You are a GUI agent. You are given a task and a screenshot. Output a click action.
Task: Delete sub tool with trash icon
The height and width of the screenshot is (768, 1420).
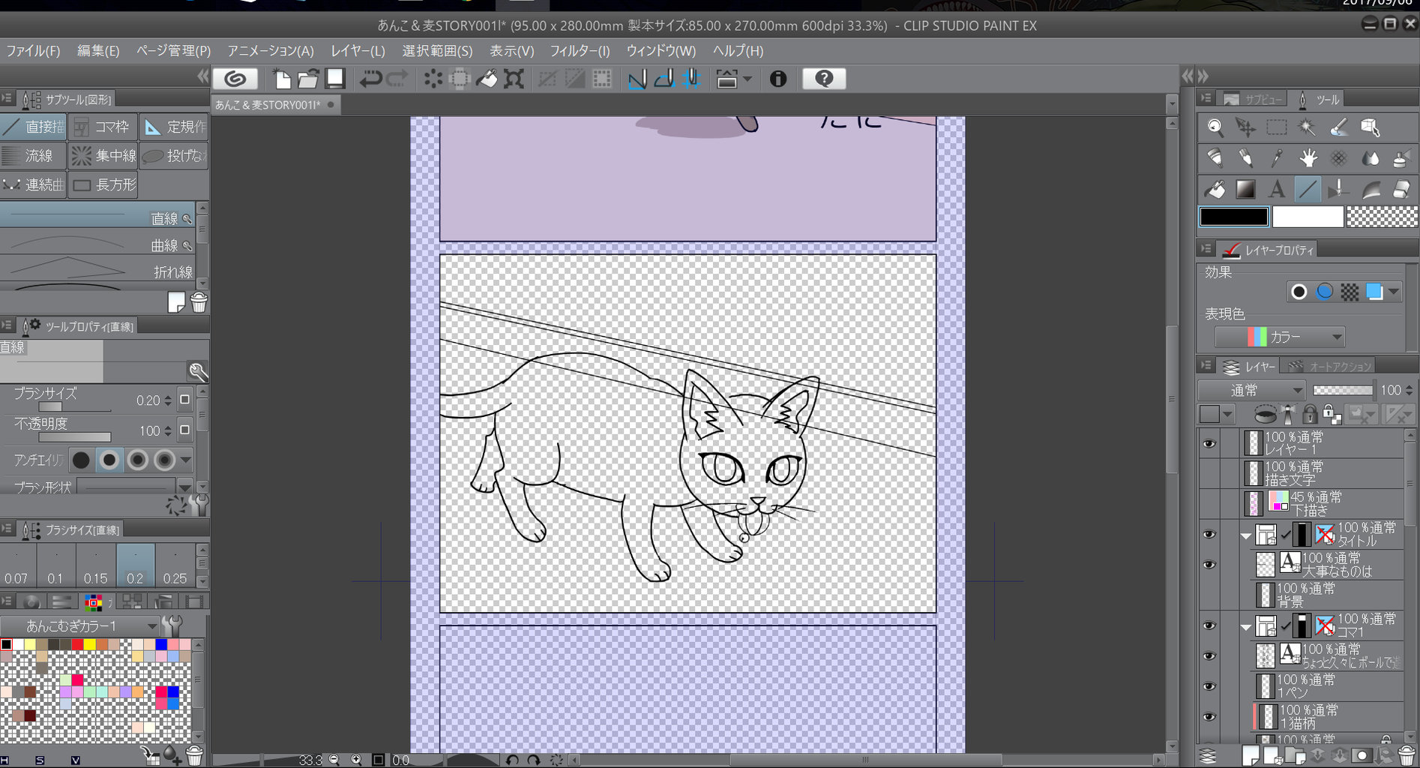click(199, 302)
